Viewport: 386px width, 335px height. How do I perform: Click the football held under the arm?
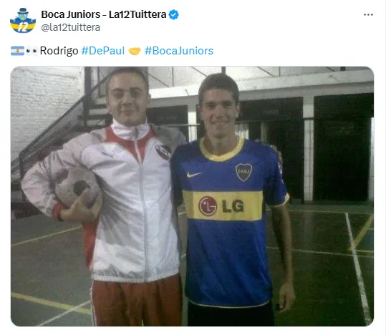77,187
